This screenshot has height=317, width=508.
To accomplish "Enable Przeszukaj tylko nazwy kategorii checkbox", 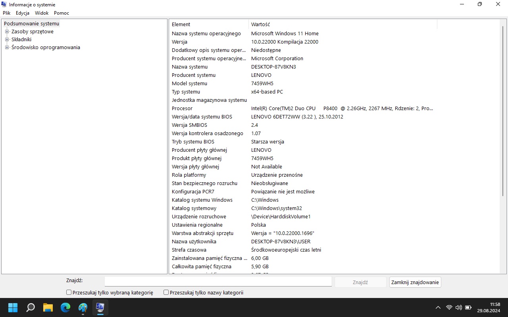I will (x=166, y=292).
